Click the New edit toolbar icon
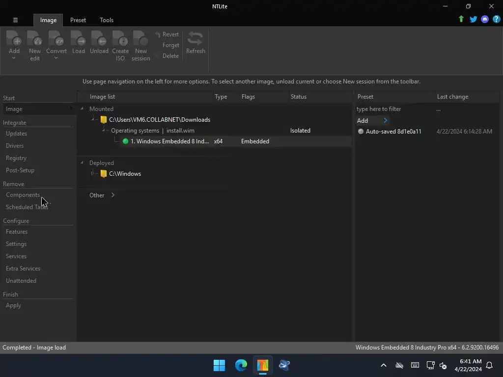Viewport: 503px width, 377px height. click(x=35, y=38)
